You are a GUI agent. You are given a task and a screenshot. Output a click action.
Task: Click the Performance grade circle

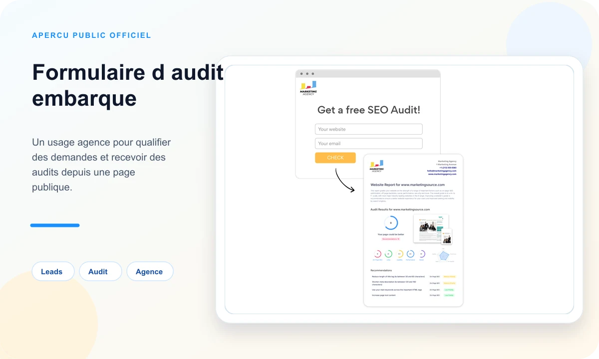click(x=410, y=254)
